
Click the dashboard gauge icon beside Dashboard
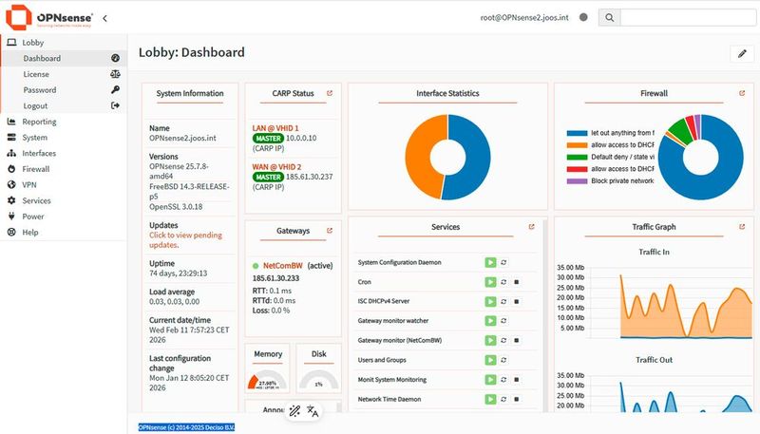point(115,58)
